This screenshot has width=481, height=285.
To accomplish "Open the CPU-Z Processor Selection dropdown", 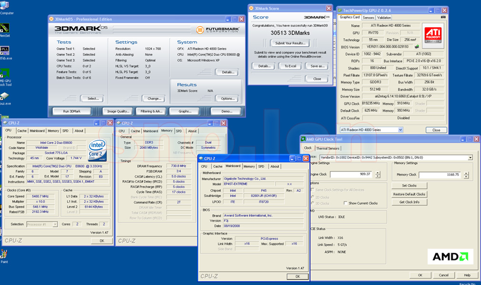I will [x=55, y=224].
